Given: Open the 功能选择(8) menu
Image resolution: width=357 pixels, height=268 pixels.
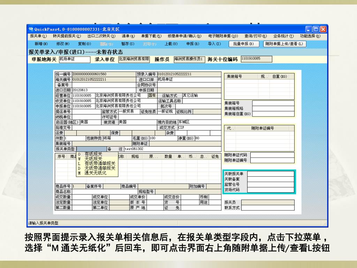Looking at the screenshot, I should click(310, 36).
